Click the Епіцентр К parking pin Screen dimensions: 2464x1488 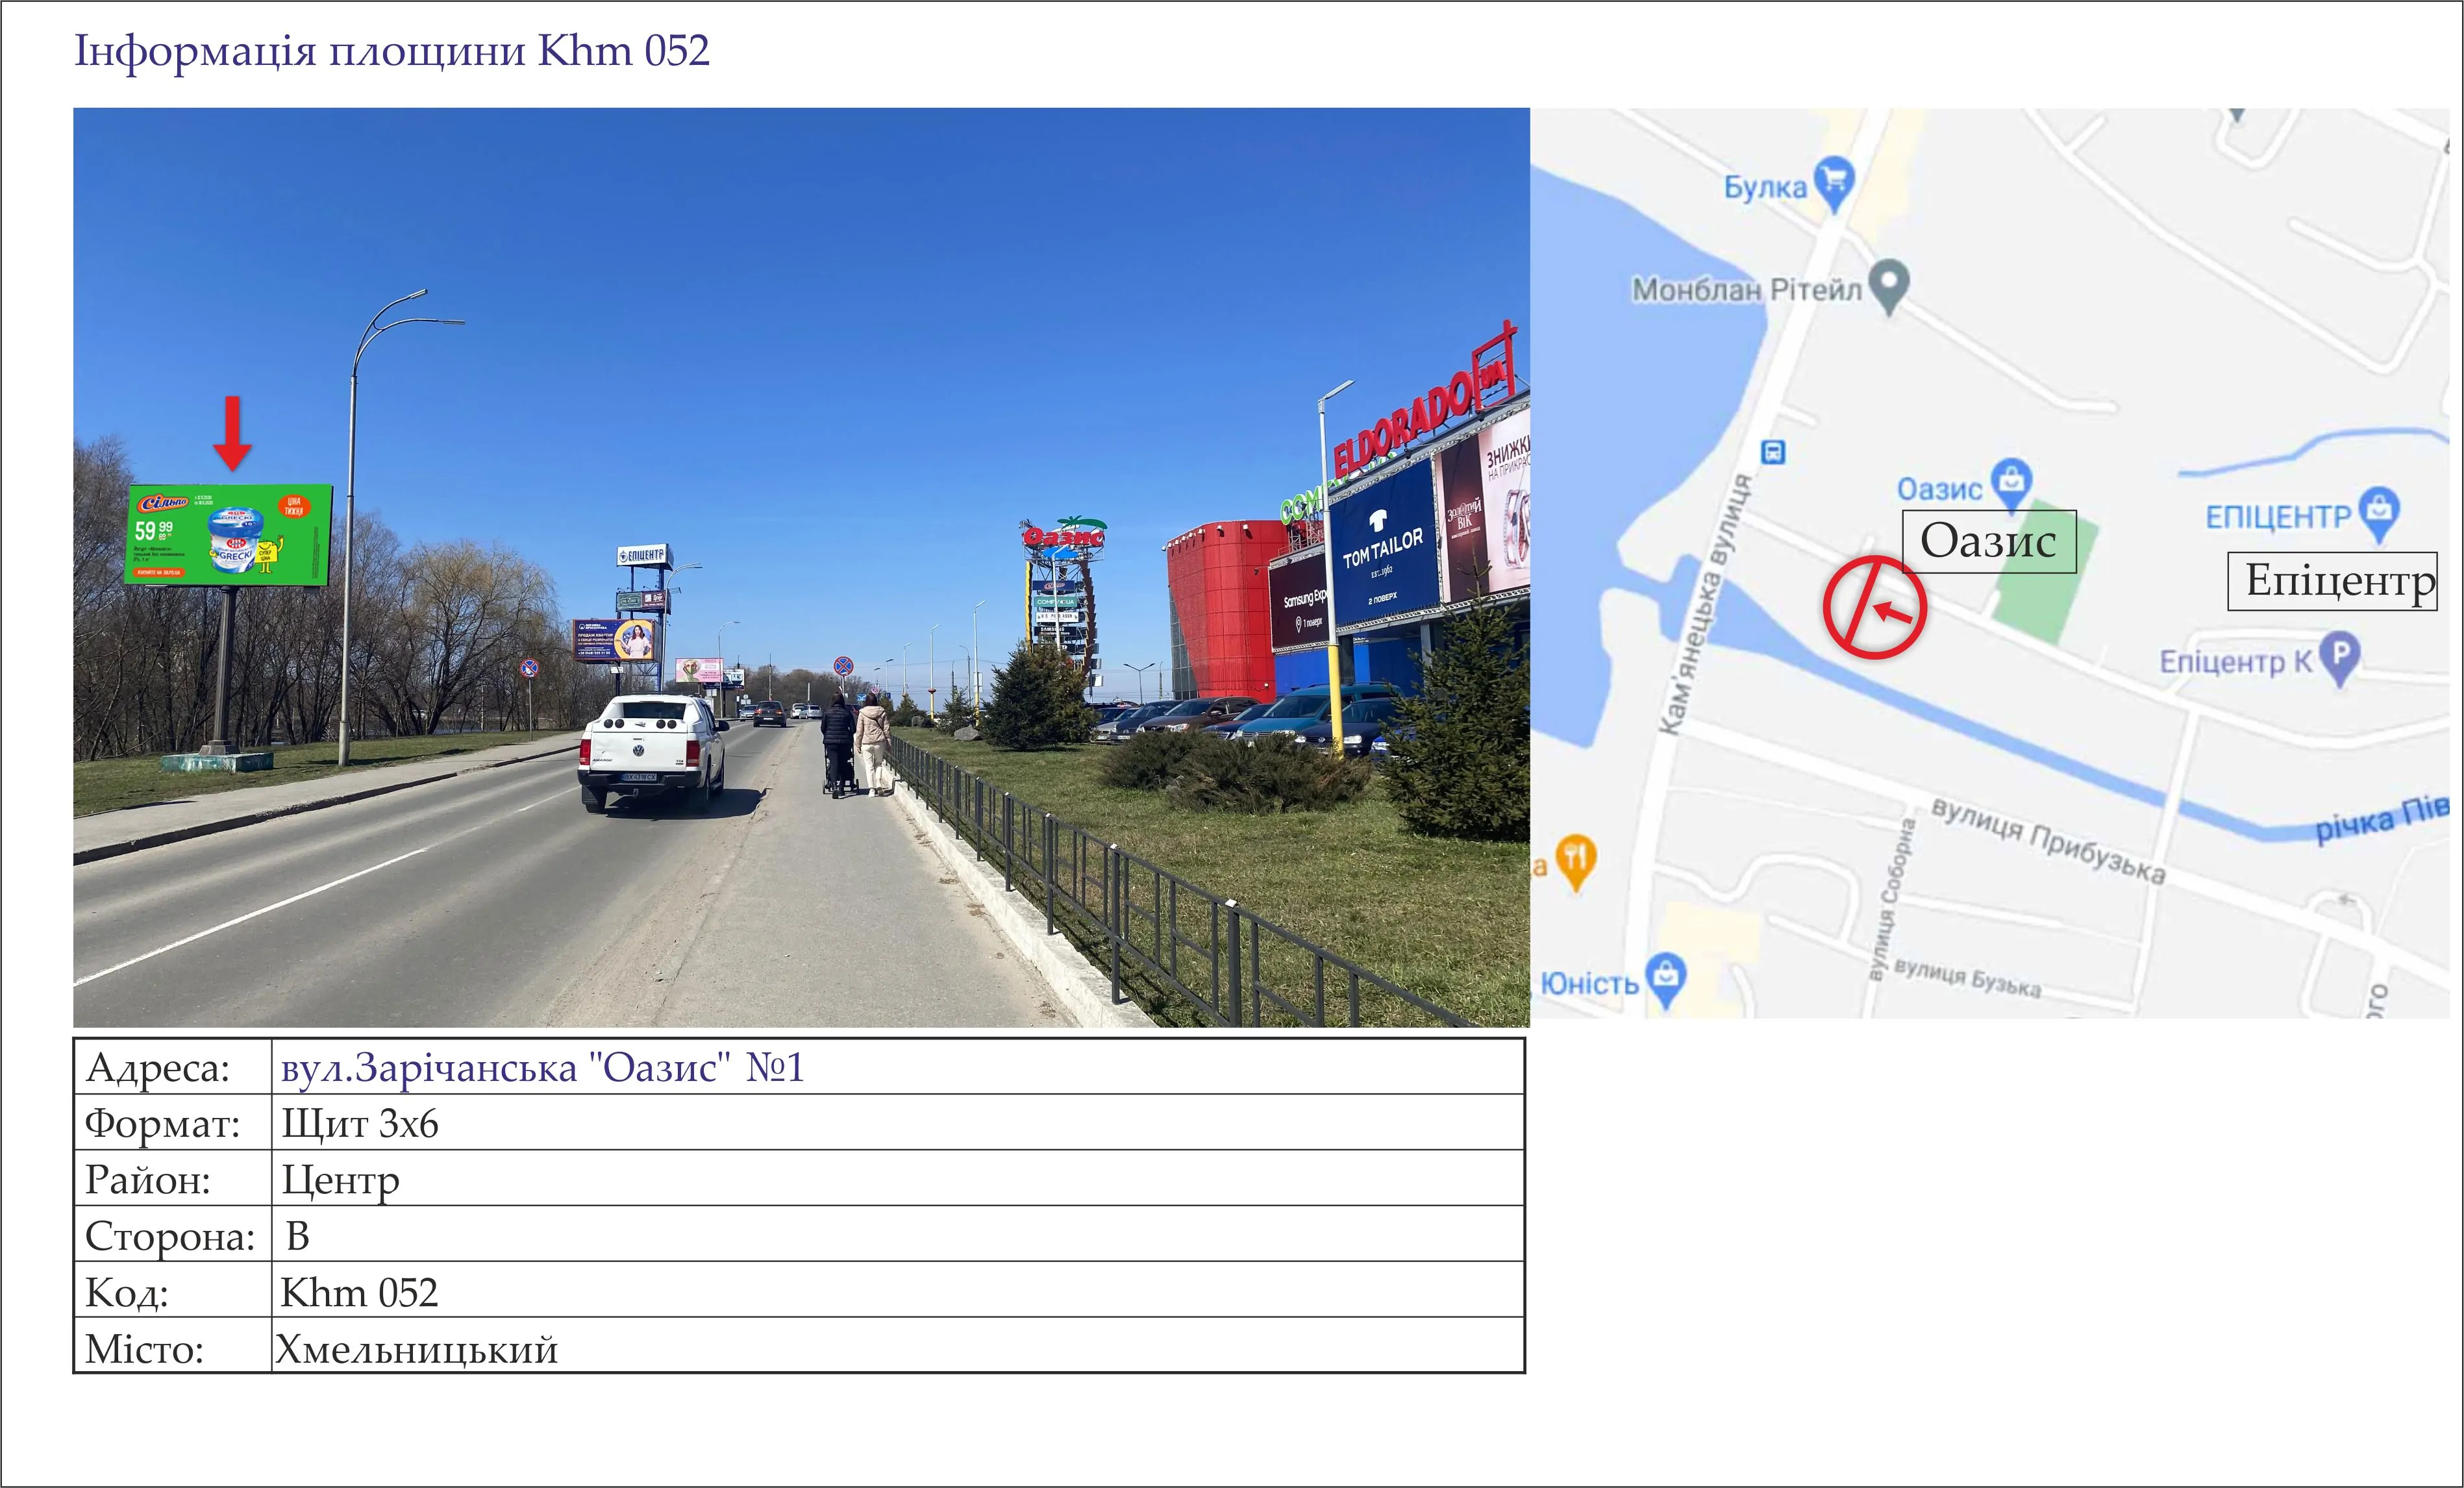[2339, 658]
